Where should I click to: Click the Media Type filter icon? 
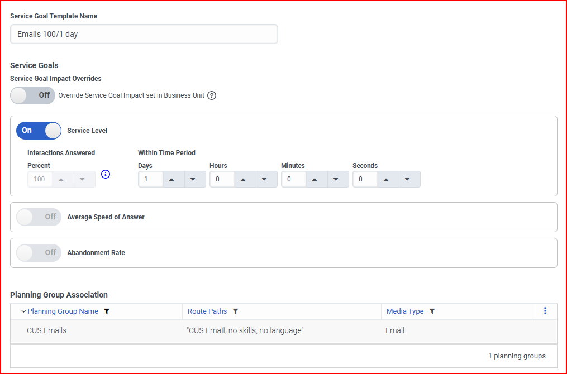tap(432, 311)
